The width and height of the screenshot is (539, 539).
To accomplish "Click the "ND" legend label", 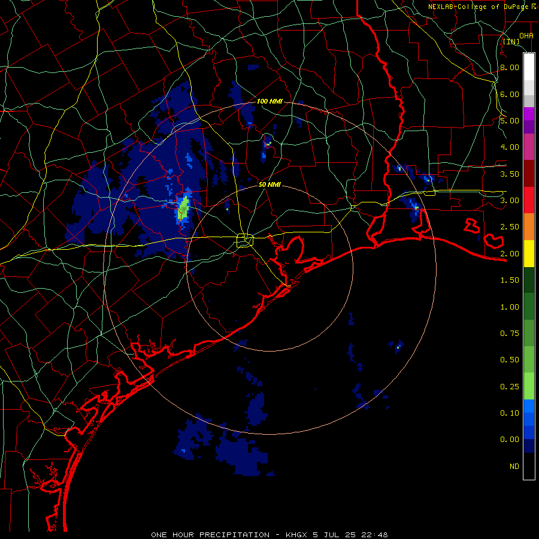I will 514,467.
